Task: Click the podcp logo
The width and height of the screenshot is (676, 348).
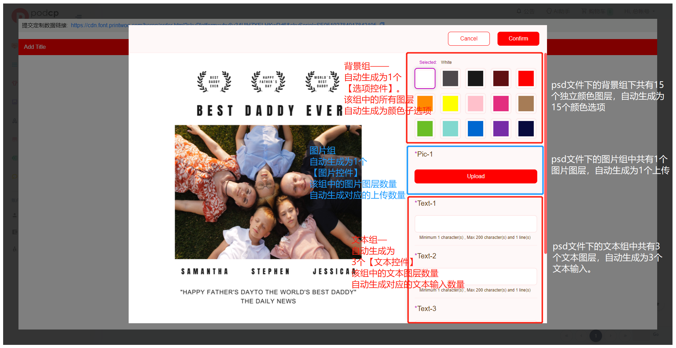Action: [35, 15]
